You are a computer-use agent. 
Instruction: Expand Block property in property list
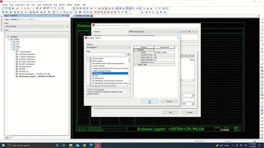pos(88,61)
